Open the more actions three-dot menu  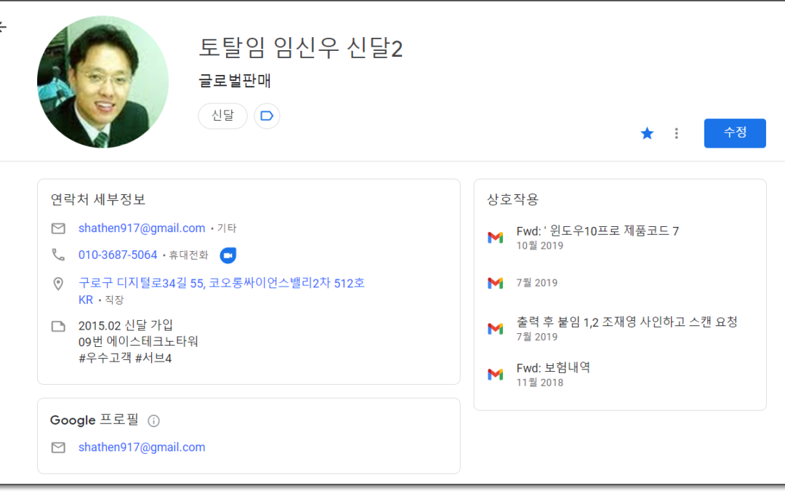tap(677, 133)
